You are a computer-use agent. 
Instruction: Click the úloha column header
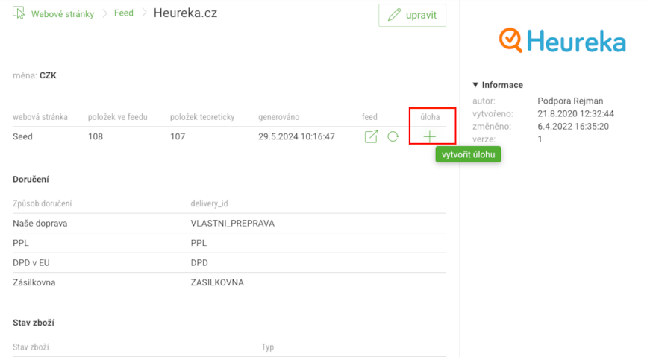430,117
